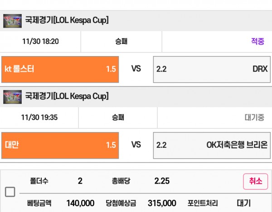Click the 승패 label of the first match
This screenshot has width=272, height=212.
121,42
